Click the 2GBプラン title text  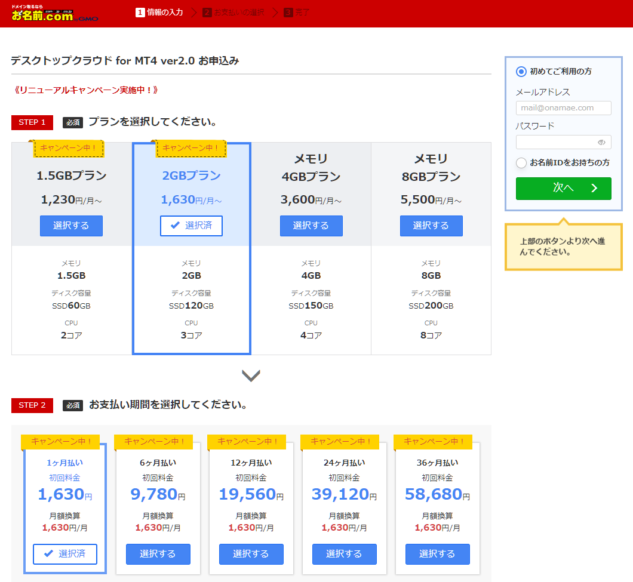[191, 175]
